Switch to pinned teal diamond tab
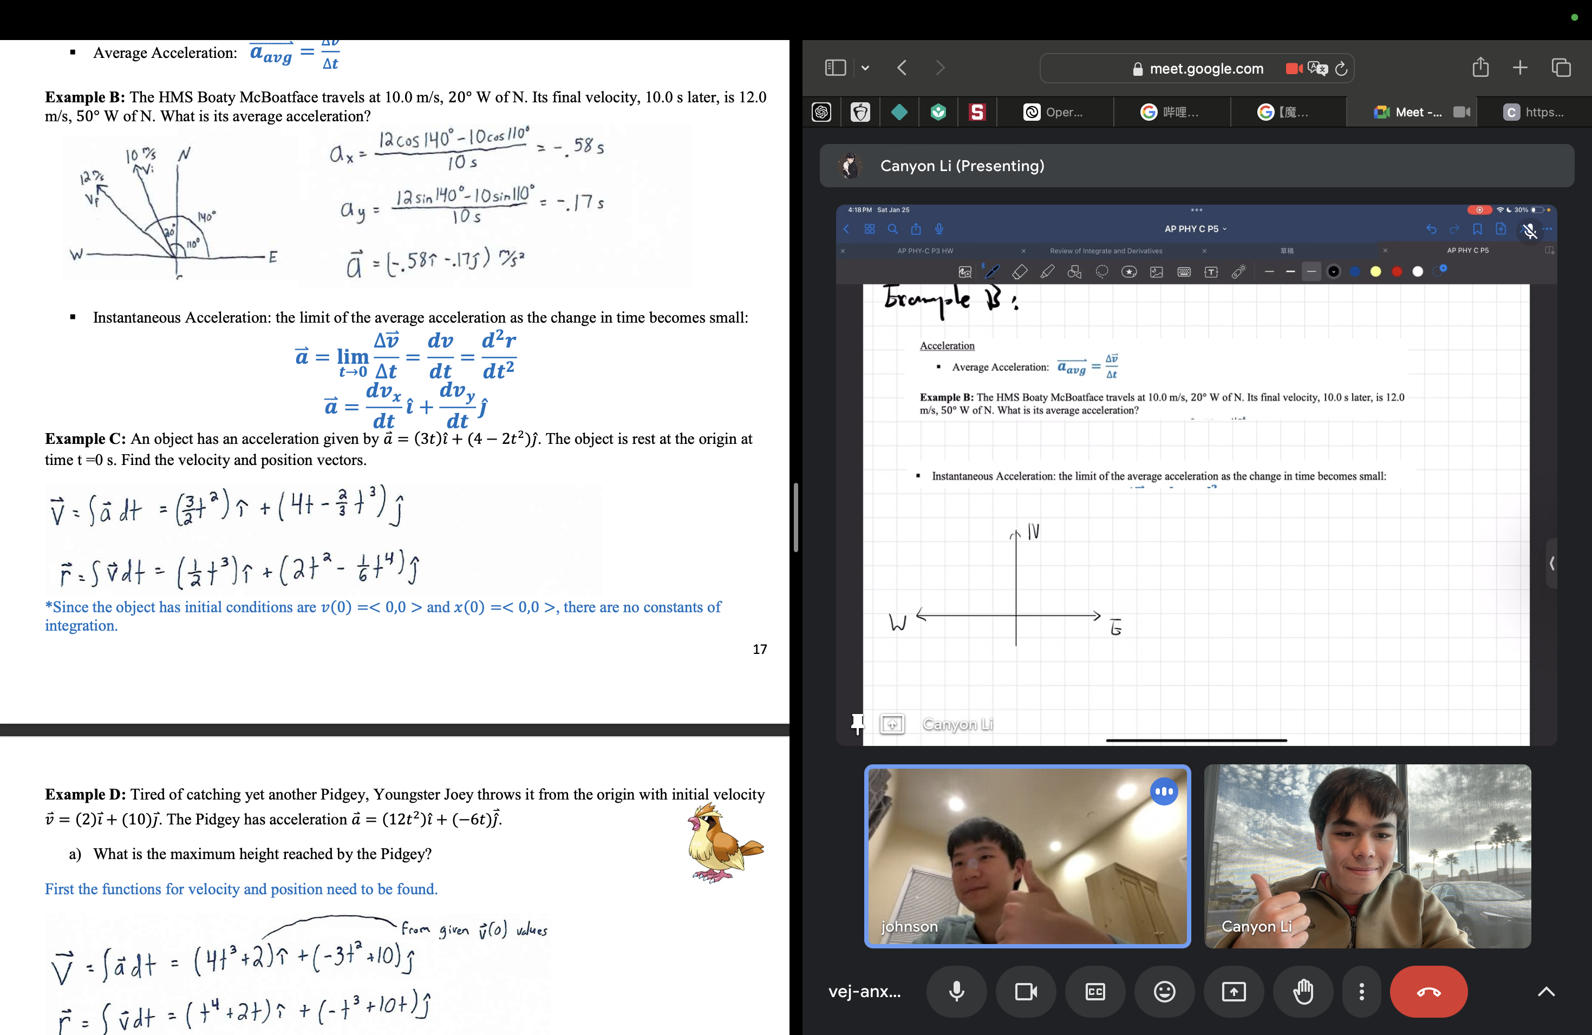This screenshot has height=1035, width=1592. tap(899, 113)
